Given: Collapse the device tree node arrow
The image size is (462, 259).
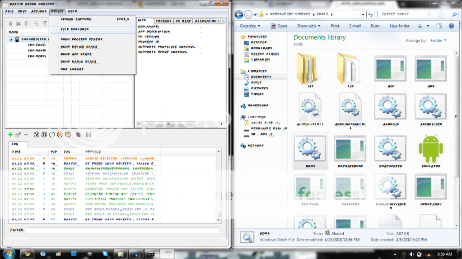Looking at the screenshot, I should pos(11,39).
